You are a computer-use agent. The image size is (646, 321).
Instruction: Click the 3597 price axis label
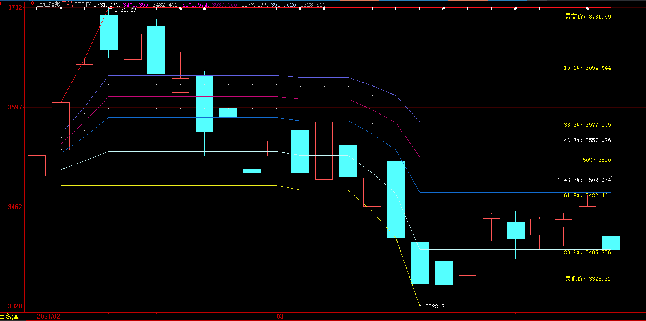15,107
